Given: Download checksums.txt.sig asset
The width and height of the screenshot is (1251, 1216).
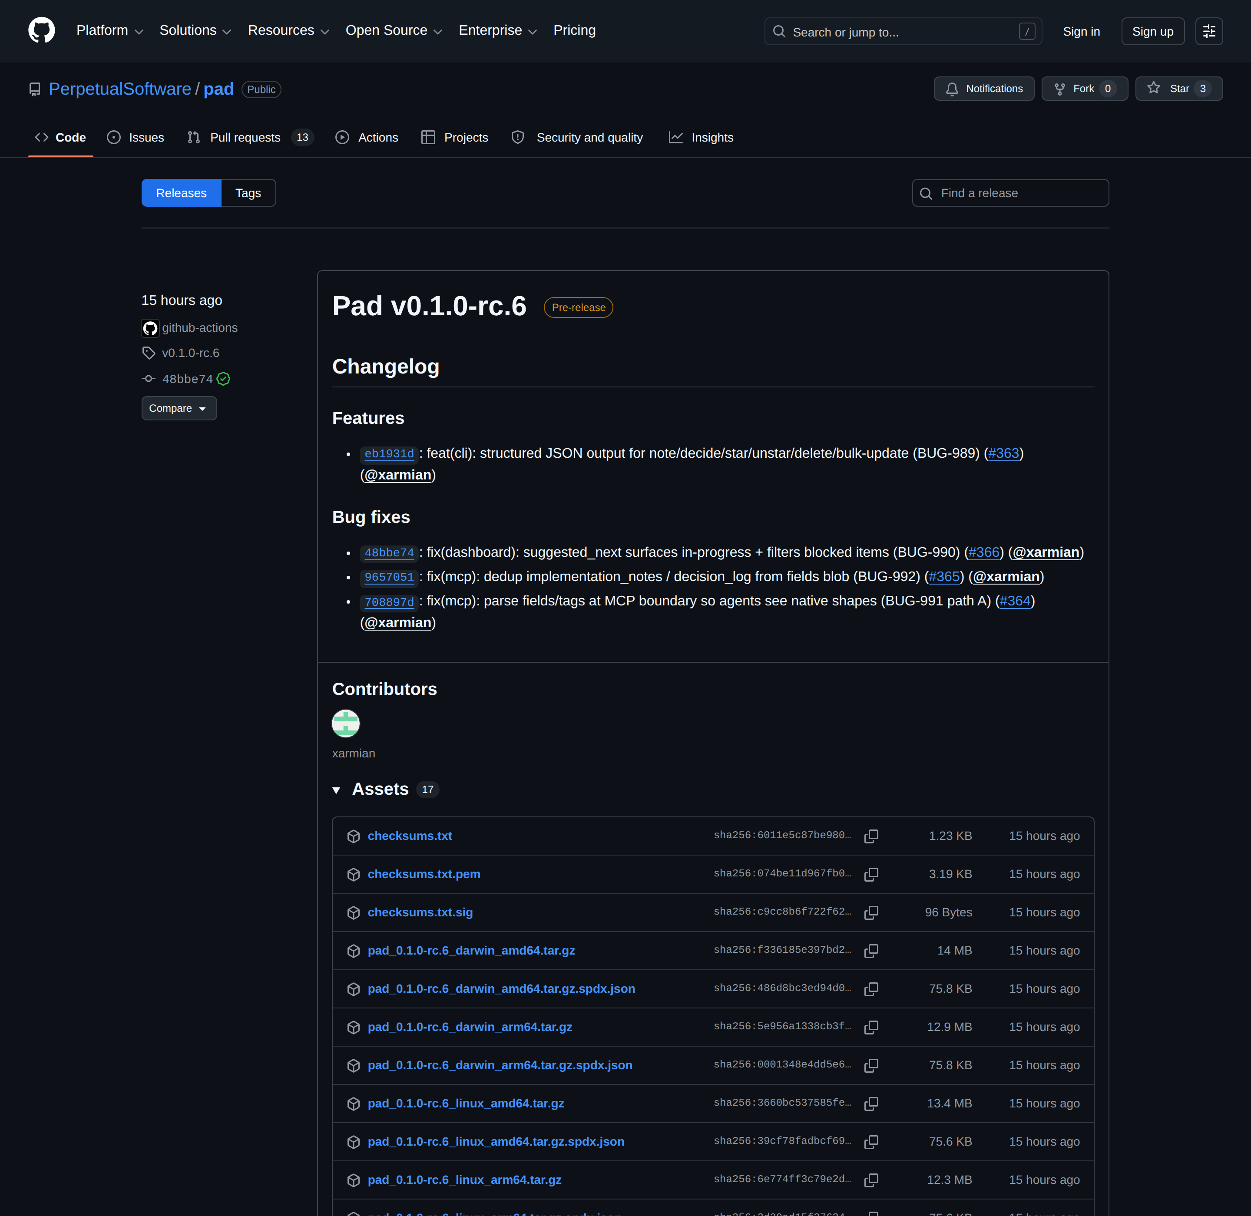Looking at the screenshot, I should [x=420, y=912].
